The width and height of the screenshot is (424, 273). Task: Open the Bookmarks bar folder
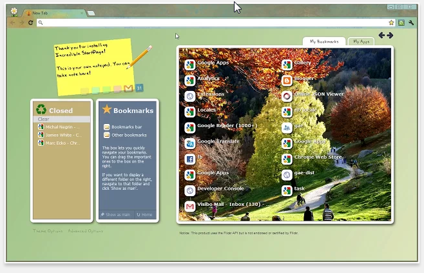point(123,126)
